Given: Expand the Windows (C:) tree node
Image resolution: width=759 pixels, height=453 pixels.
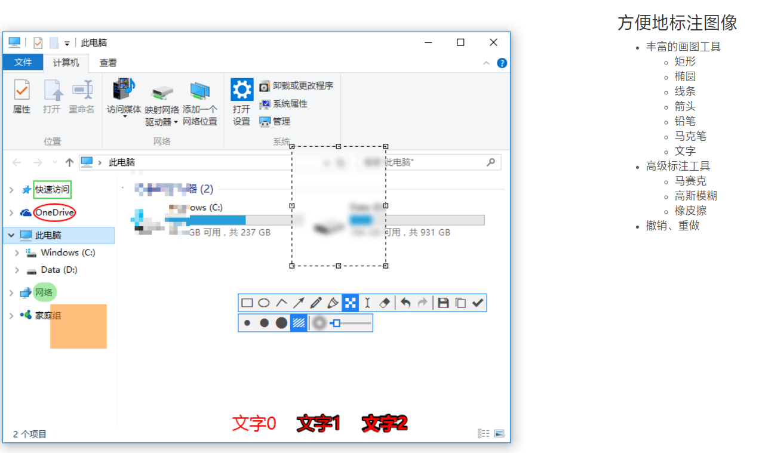Looking at the screenshot, I should [17, 252].
